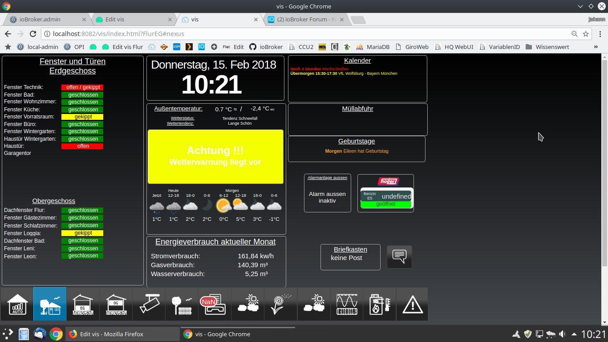This screenshot has height=342, width=608.
Task: Open the Edit vis Flur bookmark
Action: click(x=122, y=47)
